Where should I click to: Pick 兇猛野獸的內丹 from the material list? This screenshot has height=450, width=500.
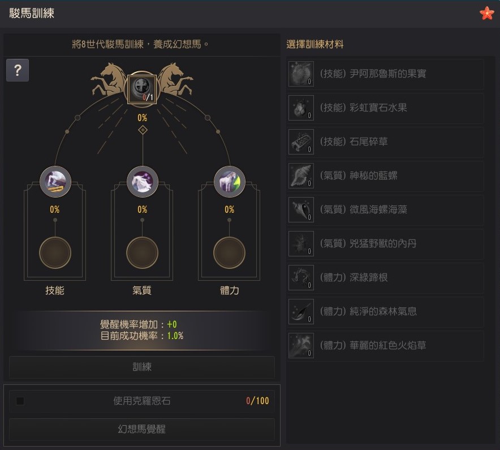point(386,243)
